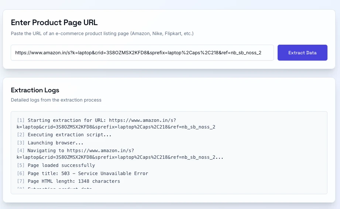Click log line 'Page HTML length: 1348 characters'
340x209 pixels.
click(x=68, y=181)
